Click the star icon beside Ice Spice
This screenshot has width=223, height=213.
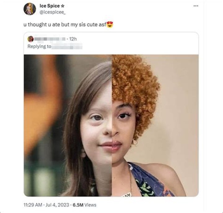tap(63, 6)
